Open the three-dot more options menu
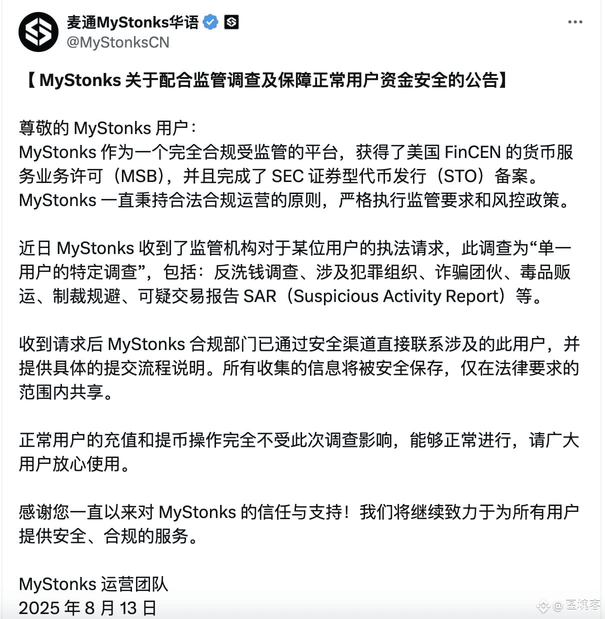The height and width of the screenshot is (619, 605). coord(575,22)
